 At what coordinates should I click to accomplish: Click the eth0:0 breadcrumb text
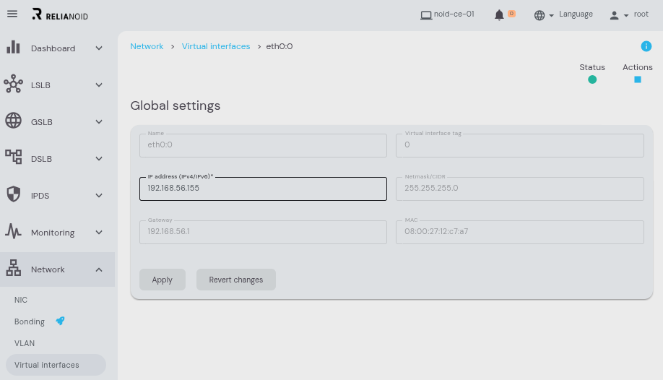pyautogui.click(x=279, y=46)
